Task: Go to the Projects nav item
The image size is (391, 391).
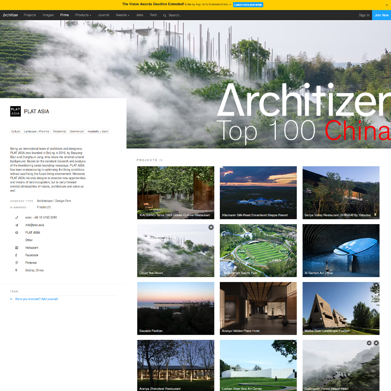Action: (x=30, y=15)
